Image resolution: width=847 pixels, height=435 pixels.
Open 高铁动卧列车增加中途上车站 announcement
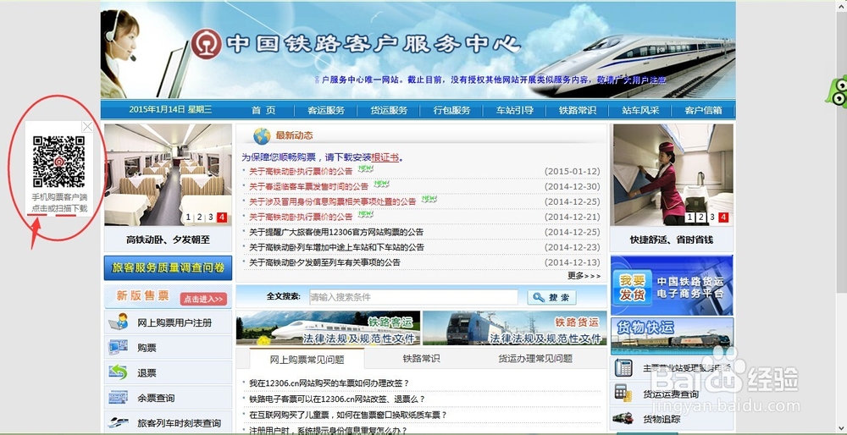click(x=336, y=247)
